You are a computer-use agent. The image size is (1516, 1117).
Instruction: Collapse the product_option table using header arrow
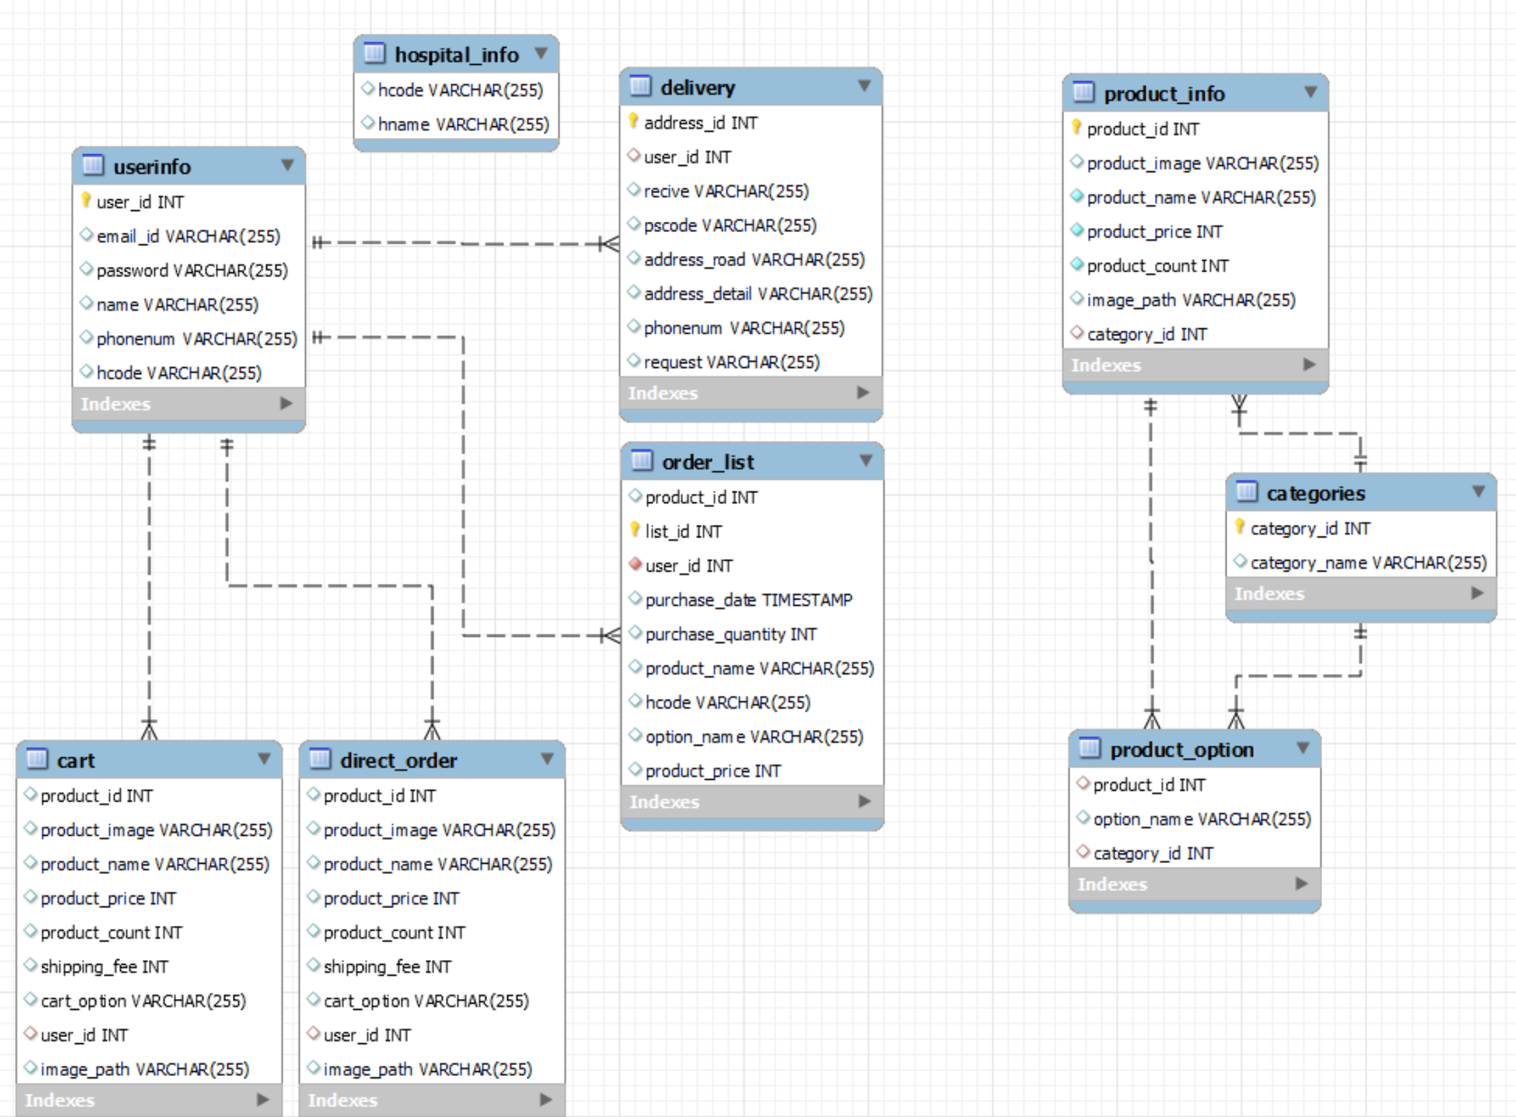pyautogui.click(x=1302, y=748)
